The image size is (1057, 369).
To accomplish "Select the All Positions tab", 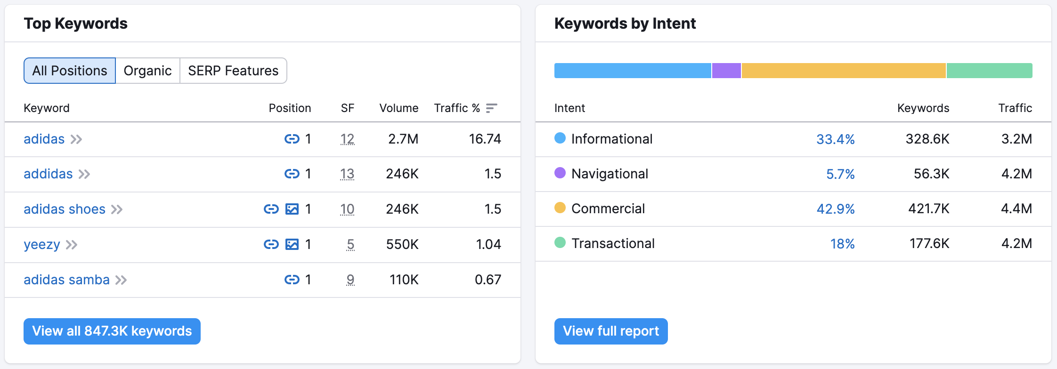I will point(70,71).
